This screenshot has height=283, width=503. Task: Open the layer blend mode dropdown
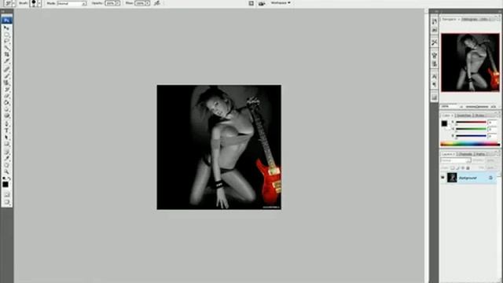(456, 160)
